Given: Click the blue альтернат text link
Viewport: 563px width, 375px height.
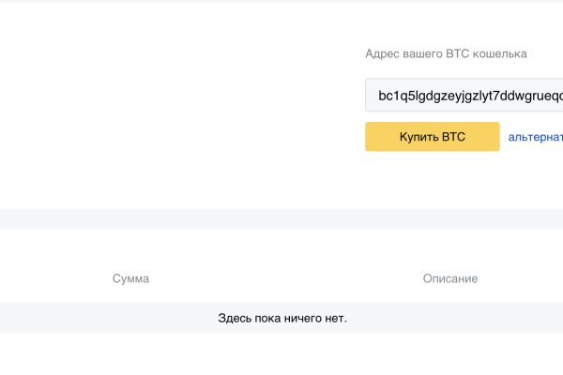Looking at the screenshot, I should pyautogui.click(x=535, y=137).
